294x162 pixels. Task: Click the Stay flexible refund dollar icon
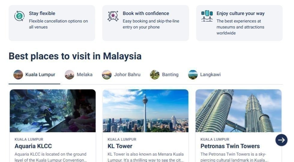pos(19,16)
